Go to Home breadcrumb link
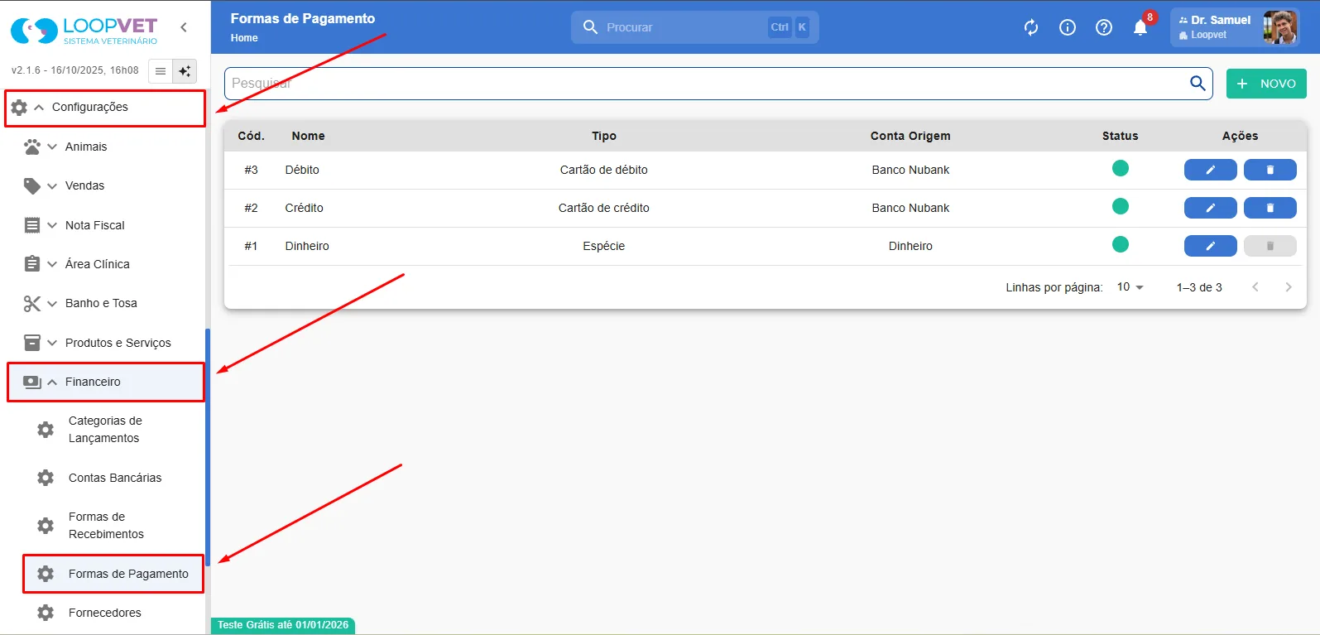Image resolution: width=1320 pixels, height=635 pixels. (x=244, y=38)
